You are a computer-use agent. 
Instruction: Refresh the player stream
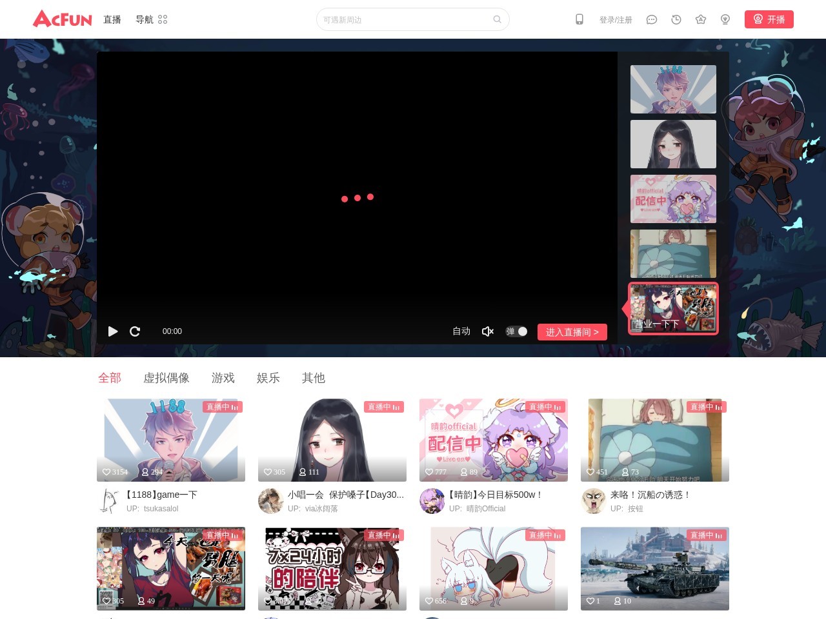(x=135, y=331)
